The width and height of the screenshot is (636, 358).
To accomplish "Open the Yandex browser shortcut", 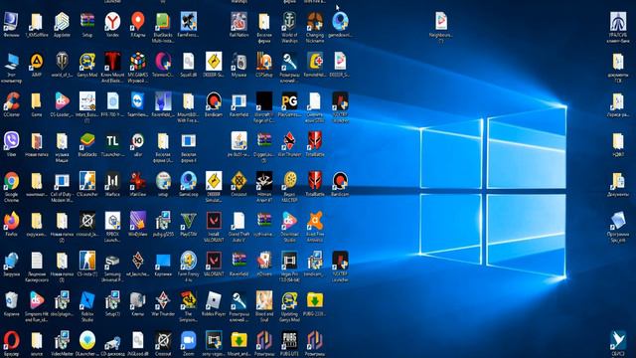I will [x=112, y=21].
